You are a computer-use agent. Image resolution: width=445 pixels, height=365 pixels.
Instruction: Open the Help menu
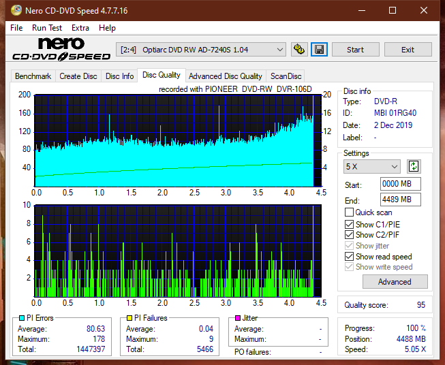coord(107,28)
